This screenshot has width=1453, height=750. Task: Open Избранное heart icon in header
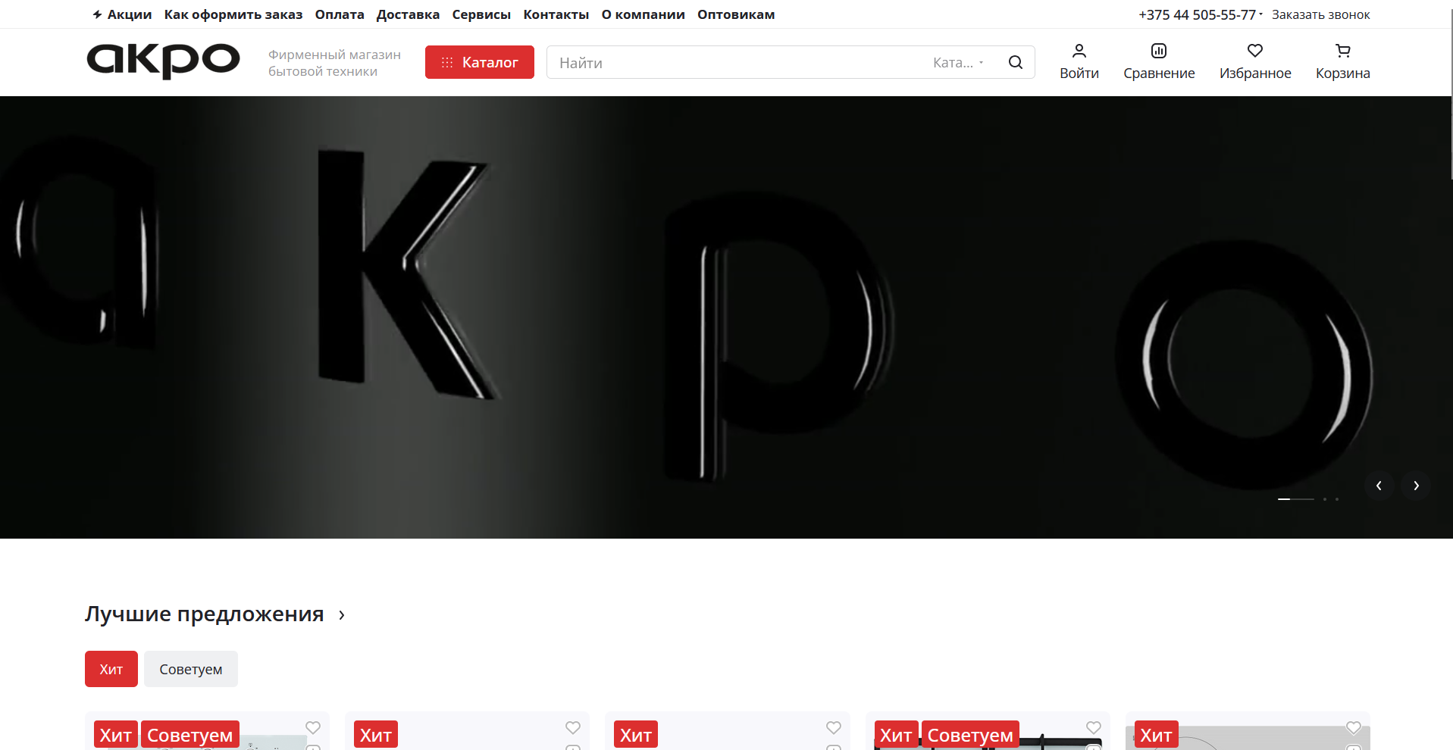[x=1254, y=51]
